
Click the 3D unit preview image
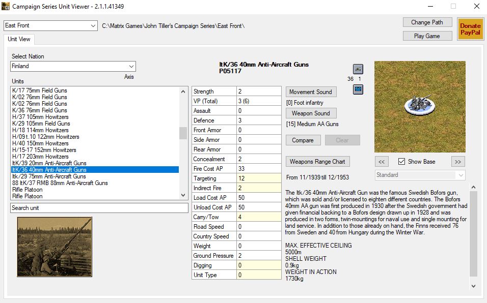pyautogui.click(x=420, y=107)
